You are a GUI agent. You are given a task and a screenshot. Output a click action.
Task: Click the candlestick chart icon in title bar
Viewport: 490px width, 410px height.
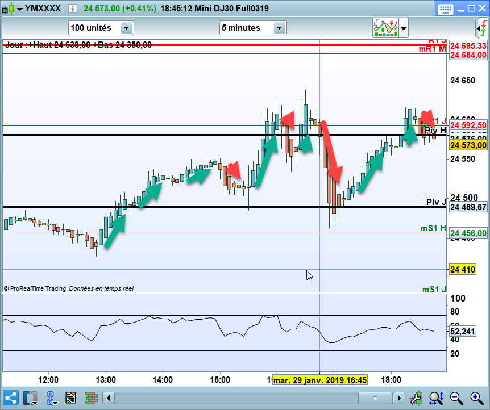(x=8, y=9)
